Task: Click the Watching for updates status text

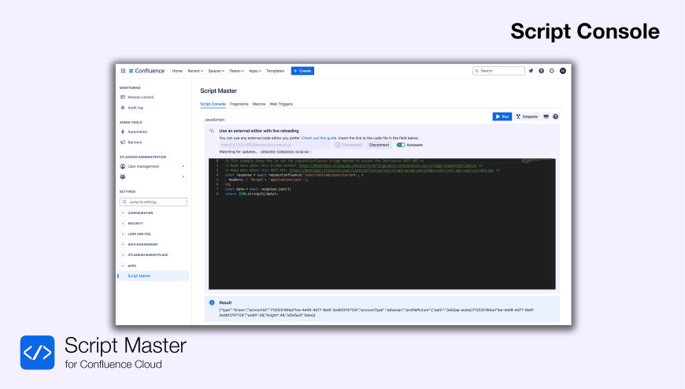Action: click(239, 152)
